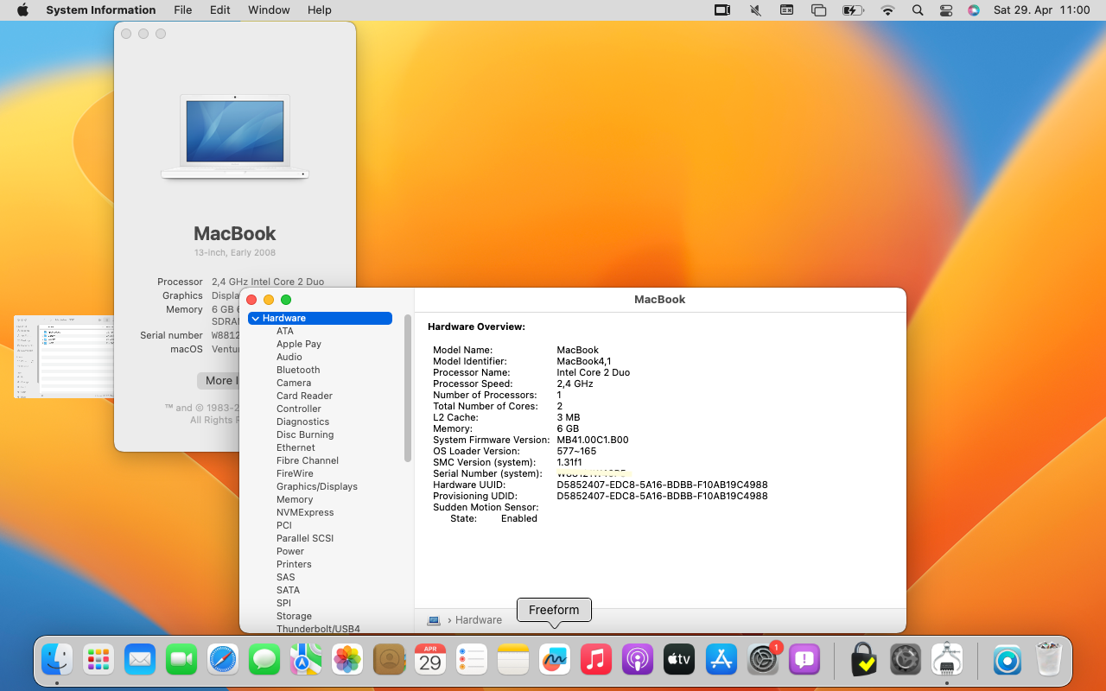Open Music from the Dock
Image resolution: width=1106 pixels, height=691 pixels.
tap(596, 660)
